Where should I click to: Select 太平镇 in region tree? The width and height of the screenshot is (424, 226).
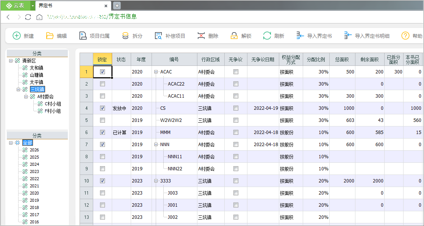(36, 82)
